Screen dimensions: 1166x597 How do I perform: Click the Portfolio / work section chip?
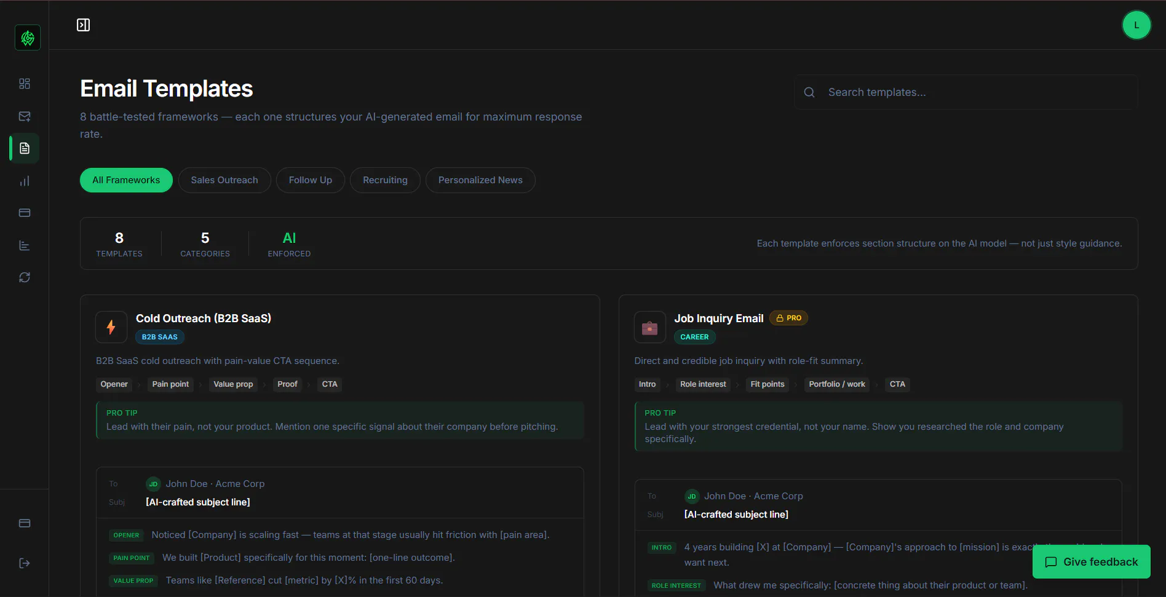(x=837, y=384)
